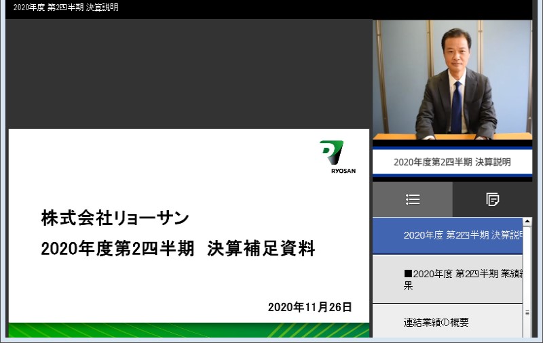543x343 pixels.
Task: Click the slide title '株式会社リョーサン'
Action: point(115,218)
